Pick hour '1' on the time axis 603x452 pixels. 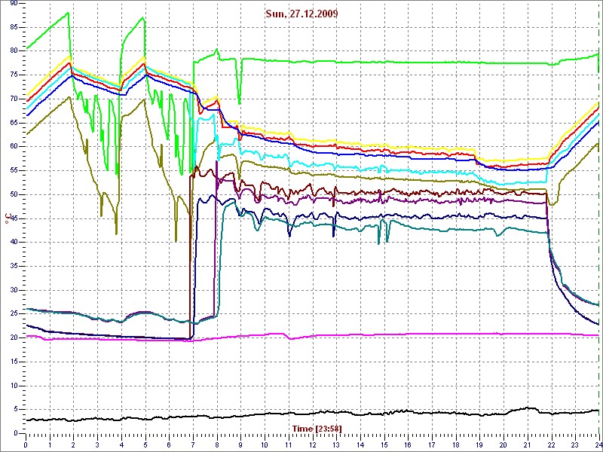coord(50,444)
